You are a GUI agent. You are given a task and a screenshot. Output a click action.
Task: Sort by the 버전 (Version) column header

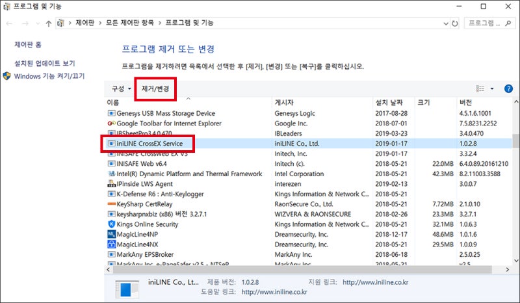(484, 102)
